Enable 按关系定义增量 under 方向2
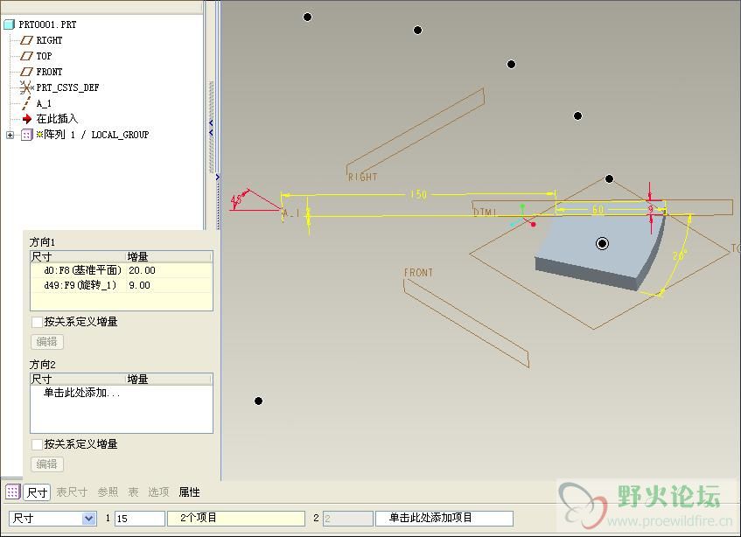Screen dimensions: 741x537 (37, 444)
